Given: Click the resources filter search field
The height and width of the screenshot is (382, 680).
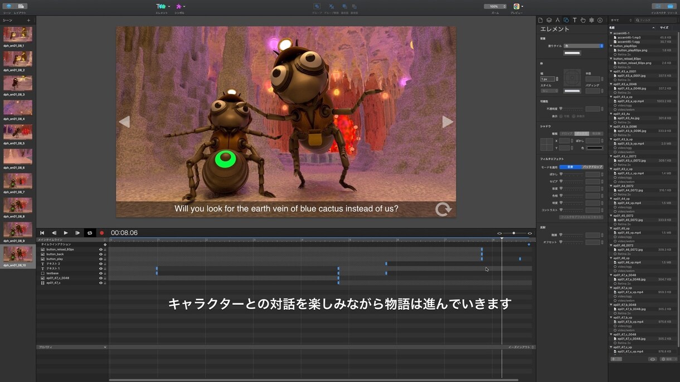Looking at the screenshot, I should coord(655,20).
